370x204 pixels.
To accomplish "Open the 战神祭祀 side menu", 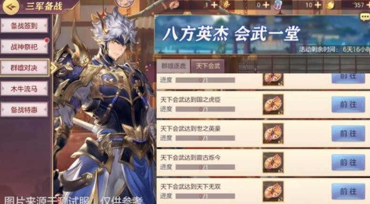I will tap(24, 47).
